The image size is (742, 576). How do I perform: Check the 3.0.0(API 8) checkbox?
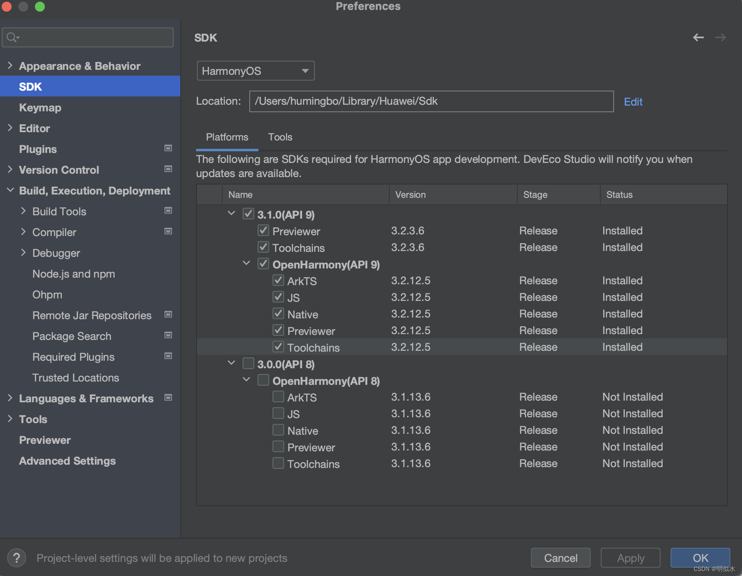click(248, 364)
